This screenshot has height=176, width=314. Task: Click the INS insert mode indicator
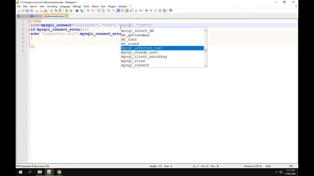(x=291, y=166)
